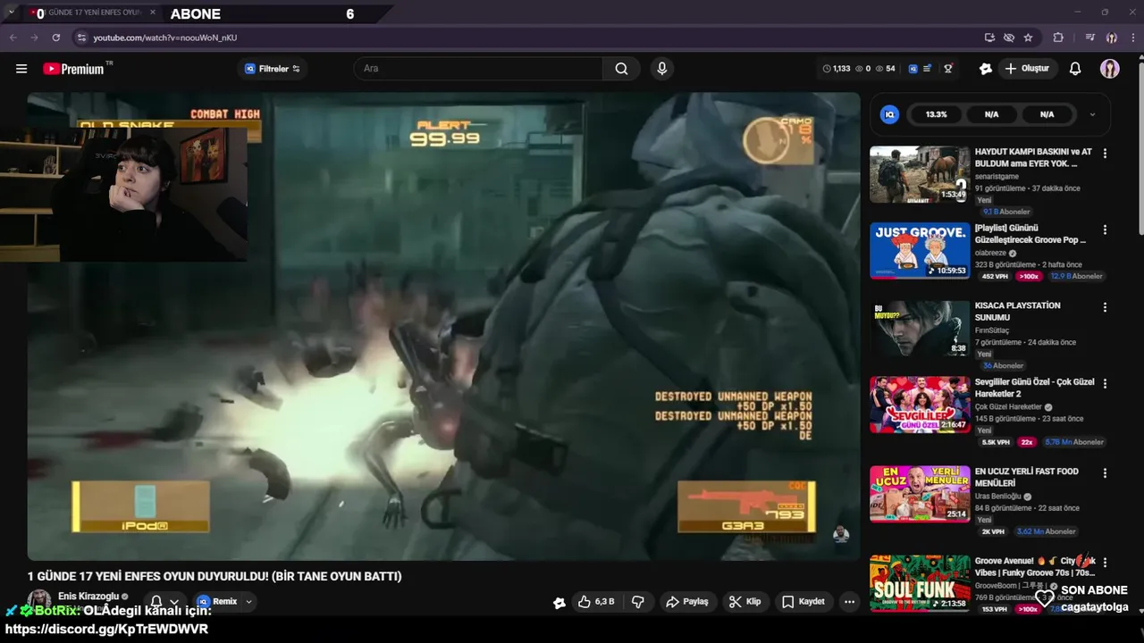Click the Klip button
1144x643 pixels.
click(744, 602)
